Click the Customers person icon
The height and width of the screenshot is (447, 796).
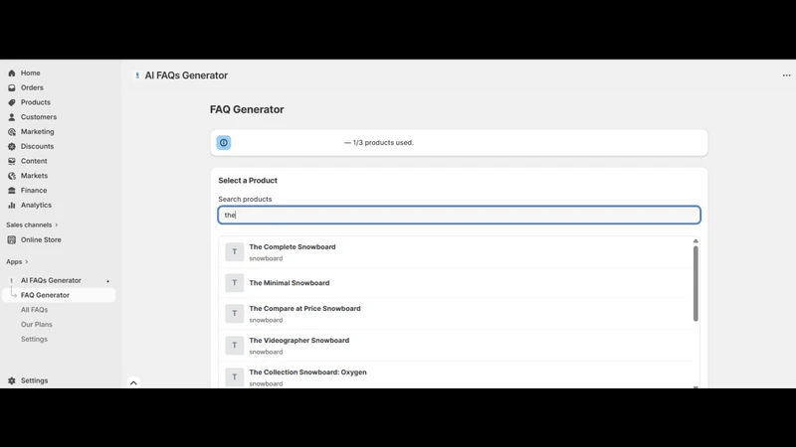tap(12, 117)
